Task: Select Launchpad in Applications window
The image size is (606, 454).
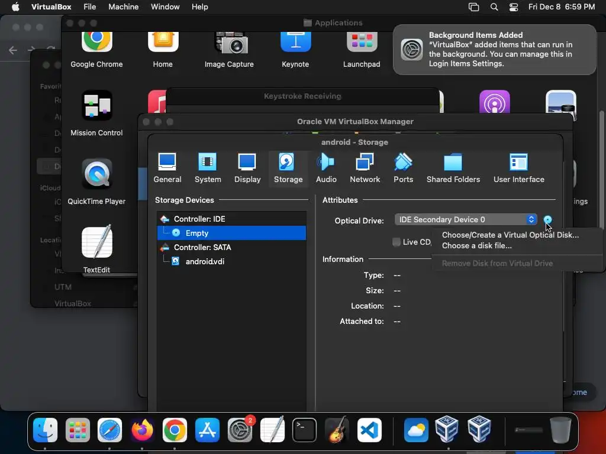Action: pyautogui.click(x=362, y=50)
